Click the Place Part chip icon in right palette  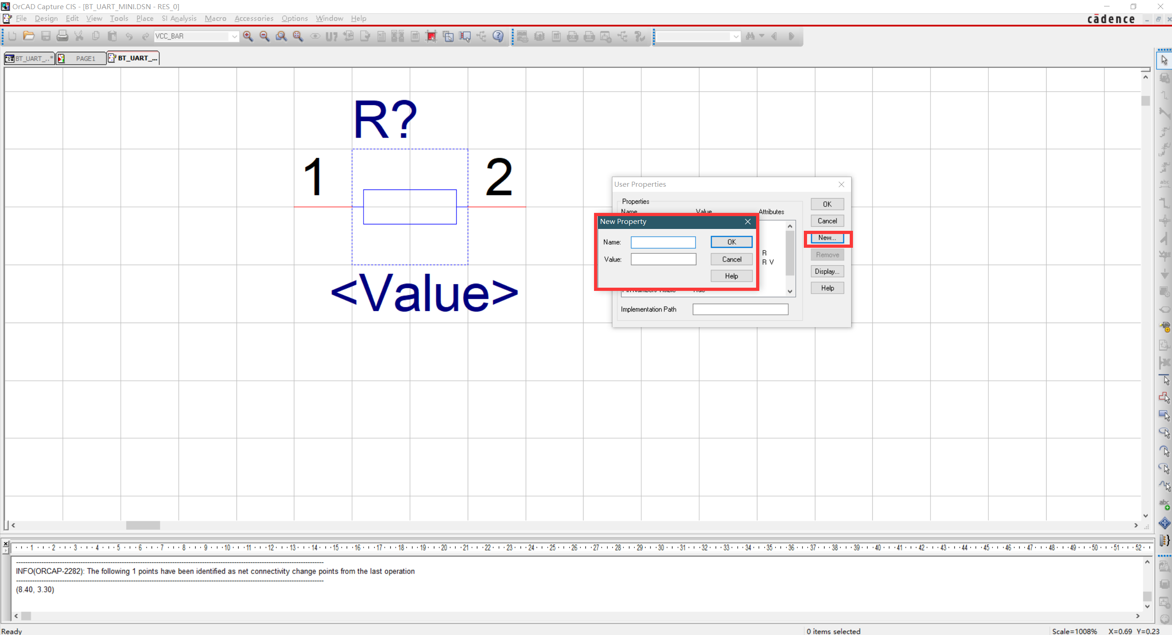pos(1164,78)
